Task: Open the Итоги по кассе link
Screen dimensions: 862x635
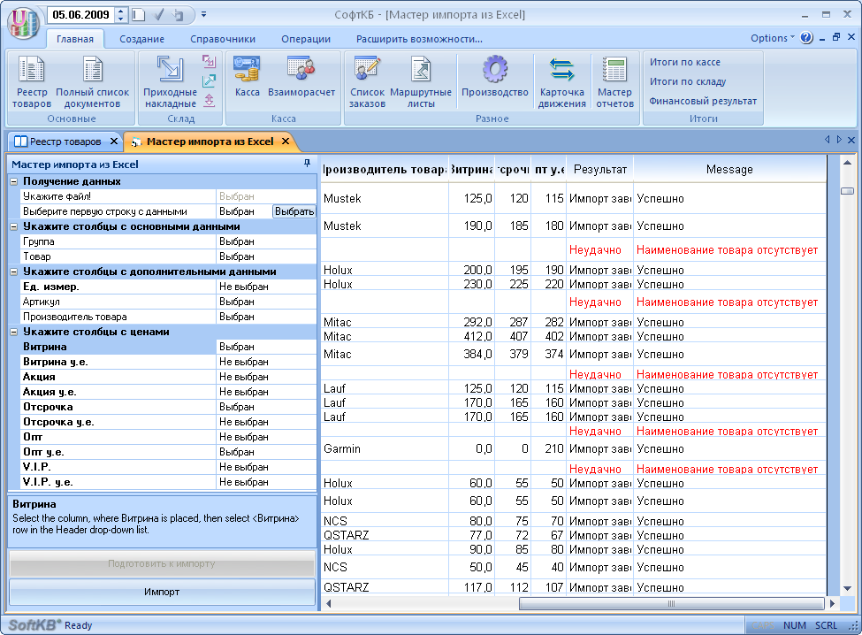Action: coord(685,63)
